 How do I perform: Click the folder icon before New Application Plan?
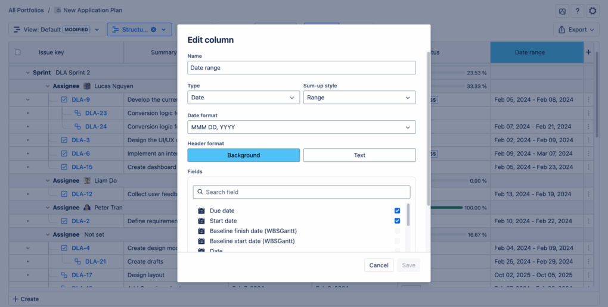pos(58,10)
